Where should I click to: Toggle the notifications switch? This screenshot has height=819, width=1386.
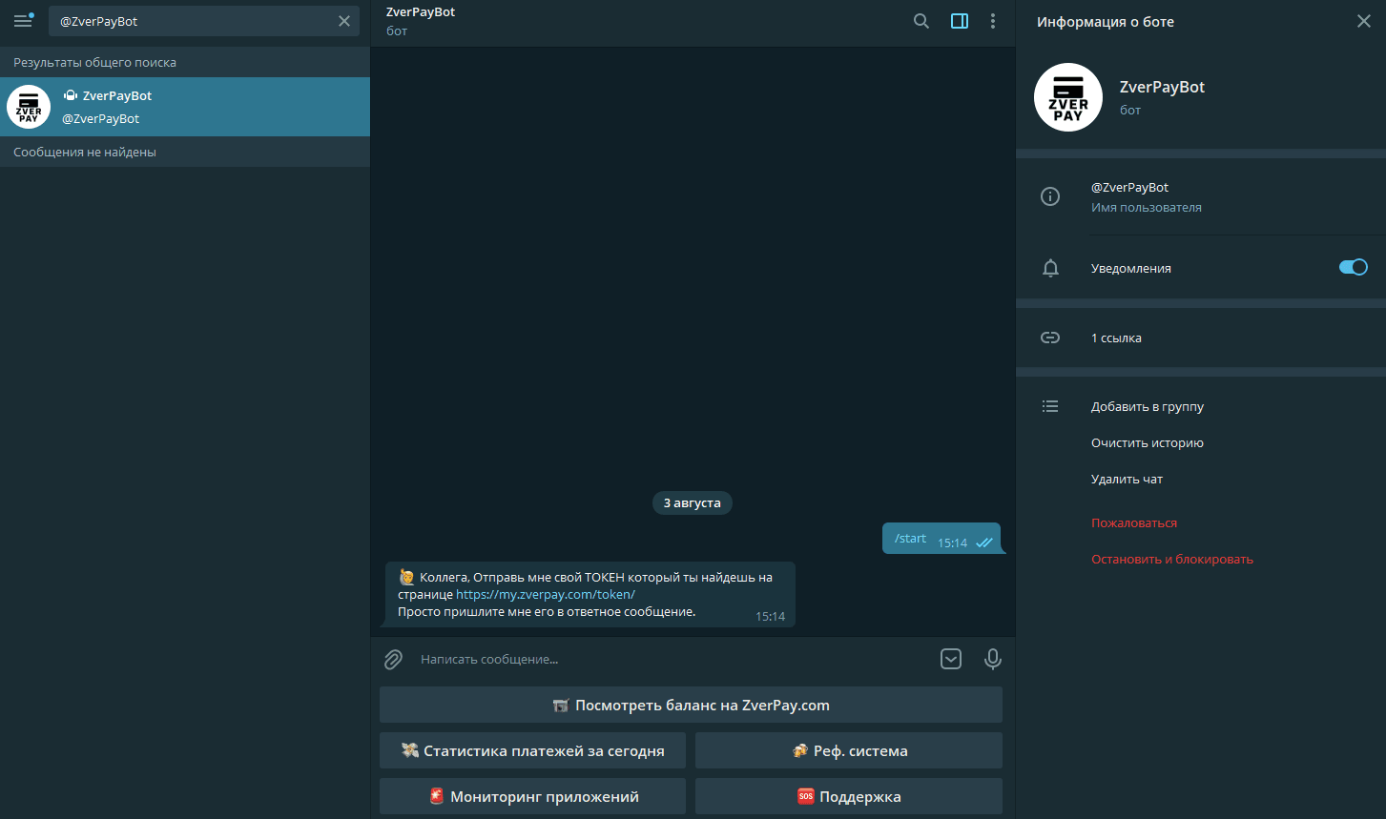tap(1354, 267)
